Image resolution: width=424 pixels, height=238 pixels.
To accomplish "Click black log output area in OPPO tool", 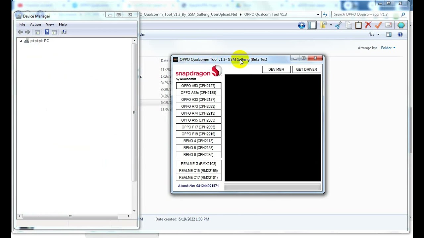I will coord(273,128).
